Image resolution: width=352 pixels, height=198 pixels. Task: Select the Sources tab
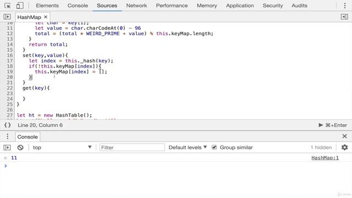click(x=107, y=5)
